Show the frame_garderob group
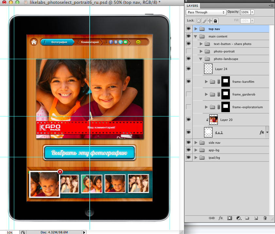Screen dimensions: 275x234 (188, 94)
